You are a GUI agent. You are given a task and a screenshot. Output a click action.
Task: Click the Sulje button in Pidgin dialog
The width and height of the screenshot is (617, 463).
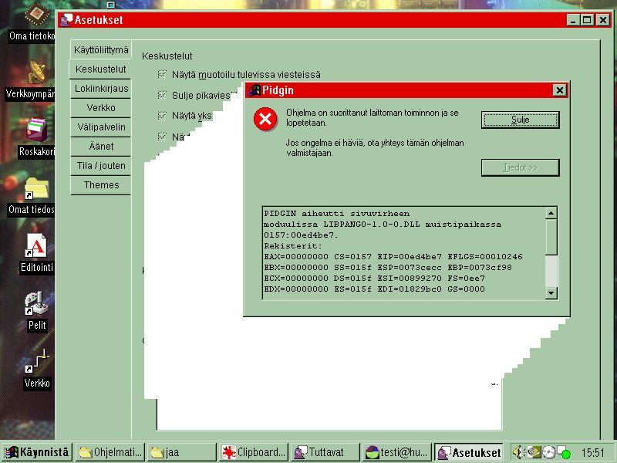[x=520, y=120]
